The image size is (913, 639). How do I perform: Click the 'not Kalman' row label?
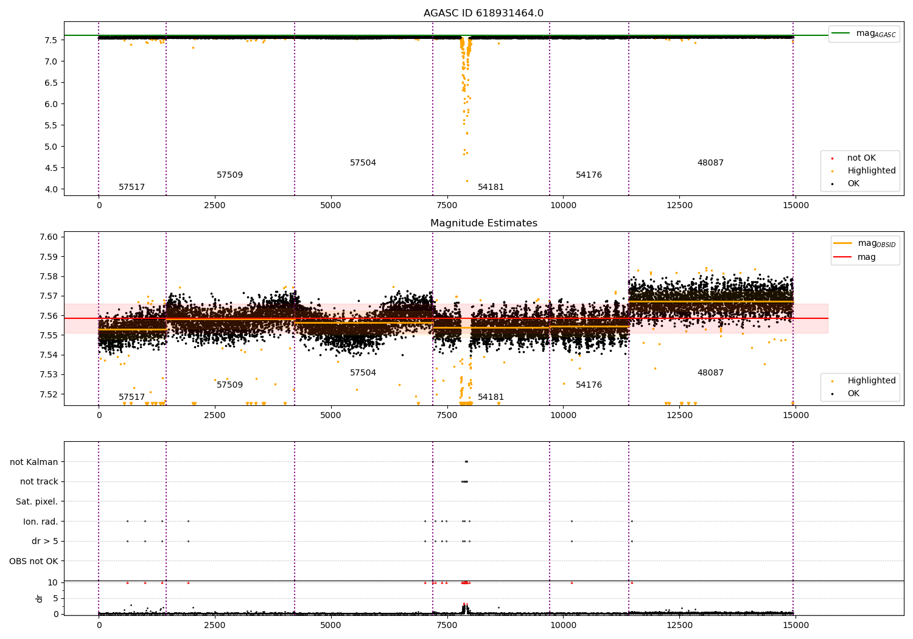(34, 463)
